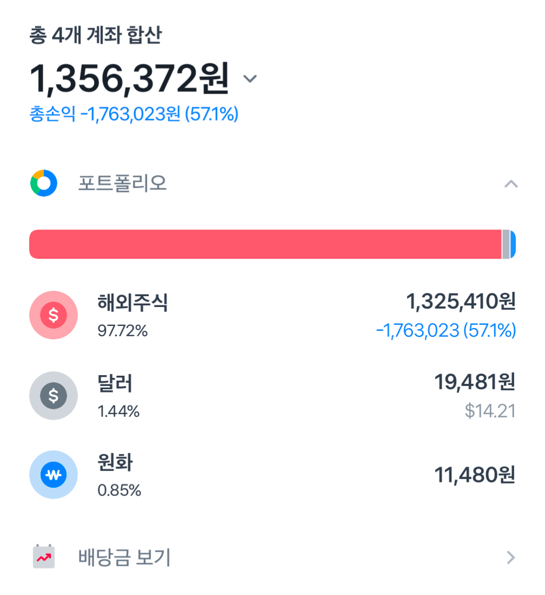Click the gray segment of allocation bar
This screenshot has width=545, height=595.
(x=506, y=244)
